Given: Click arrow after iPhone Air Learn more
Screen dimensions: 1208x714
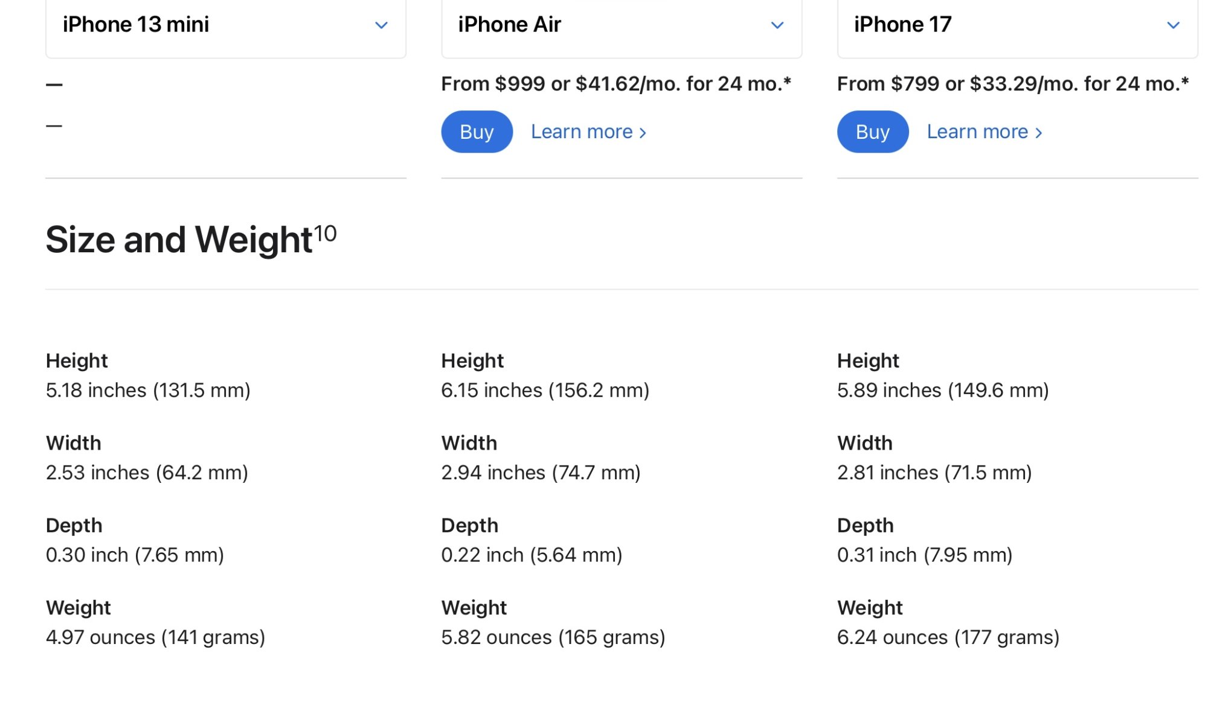Looking at the screenshot, I should point(643,133).
